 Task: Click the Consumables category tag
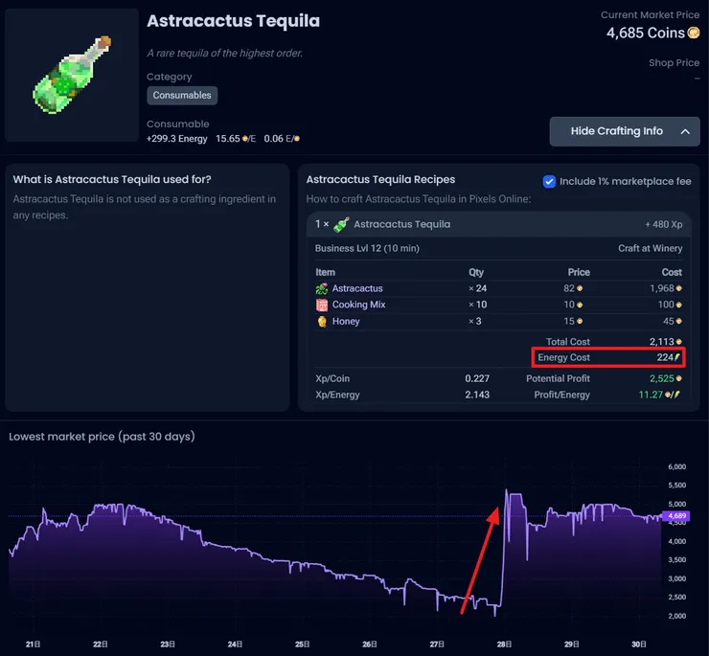click(x=182, y=96)
